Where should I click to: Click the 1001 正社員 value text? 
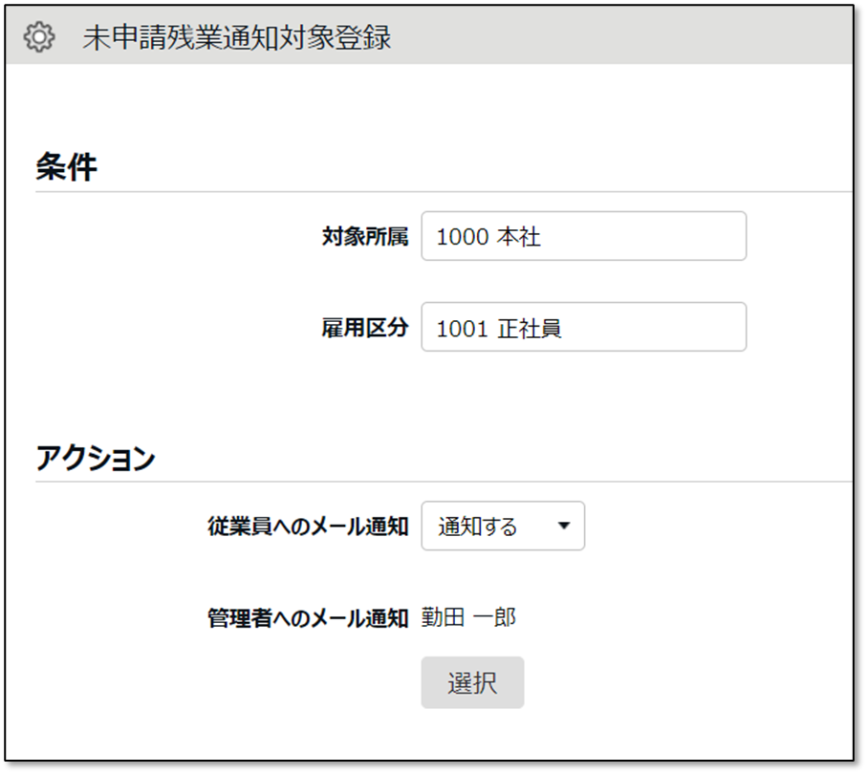[499, 329]
